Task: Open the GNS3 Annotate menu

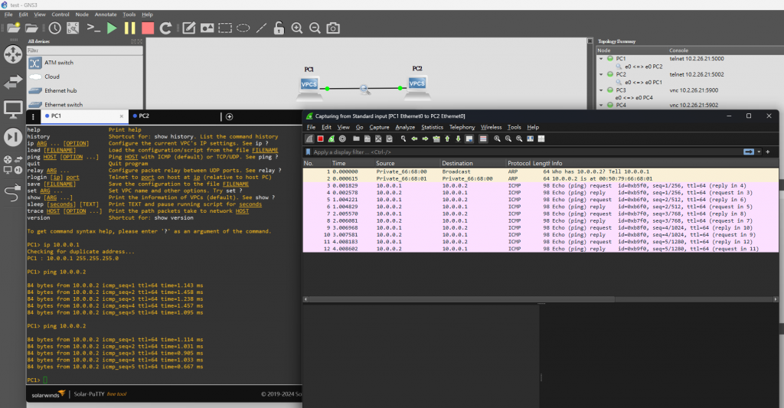Action: click(x=106, y=15)
